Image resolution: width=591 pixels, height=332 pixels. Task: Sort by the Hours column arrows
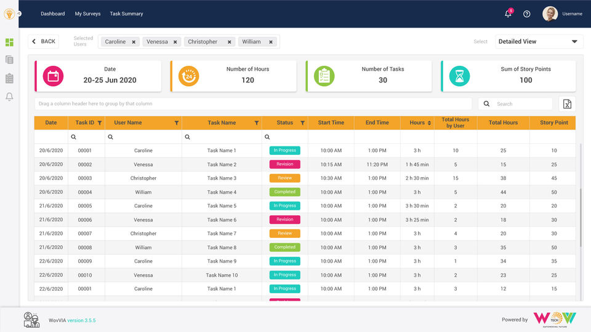click(429, 123)
